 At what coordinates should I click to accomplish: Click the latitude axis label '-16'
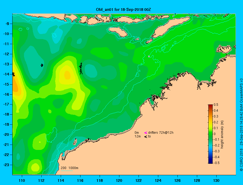point(6,94)
